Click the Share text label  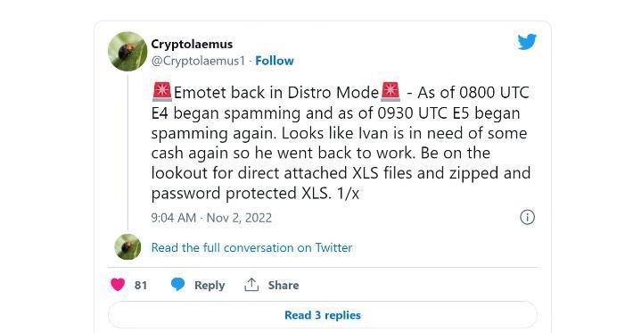[x=284, y=286]
